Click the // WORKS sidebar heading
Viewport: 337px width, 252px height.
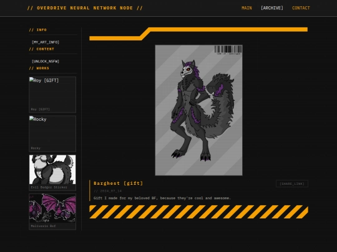(39, 68)
